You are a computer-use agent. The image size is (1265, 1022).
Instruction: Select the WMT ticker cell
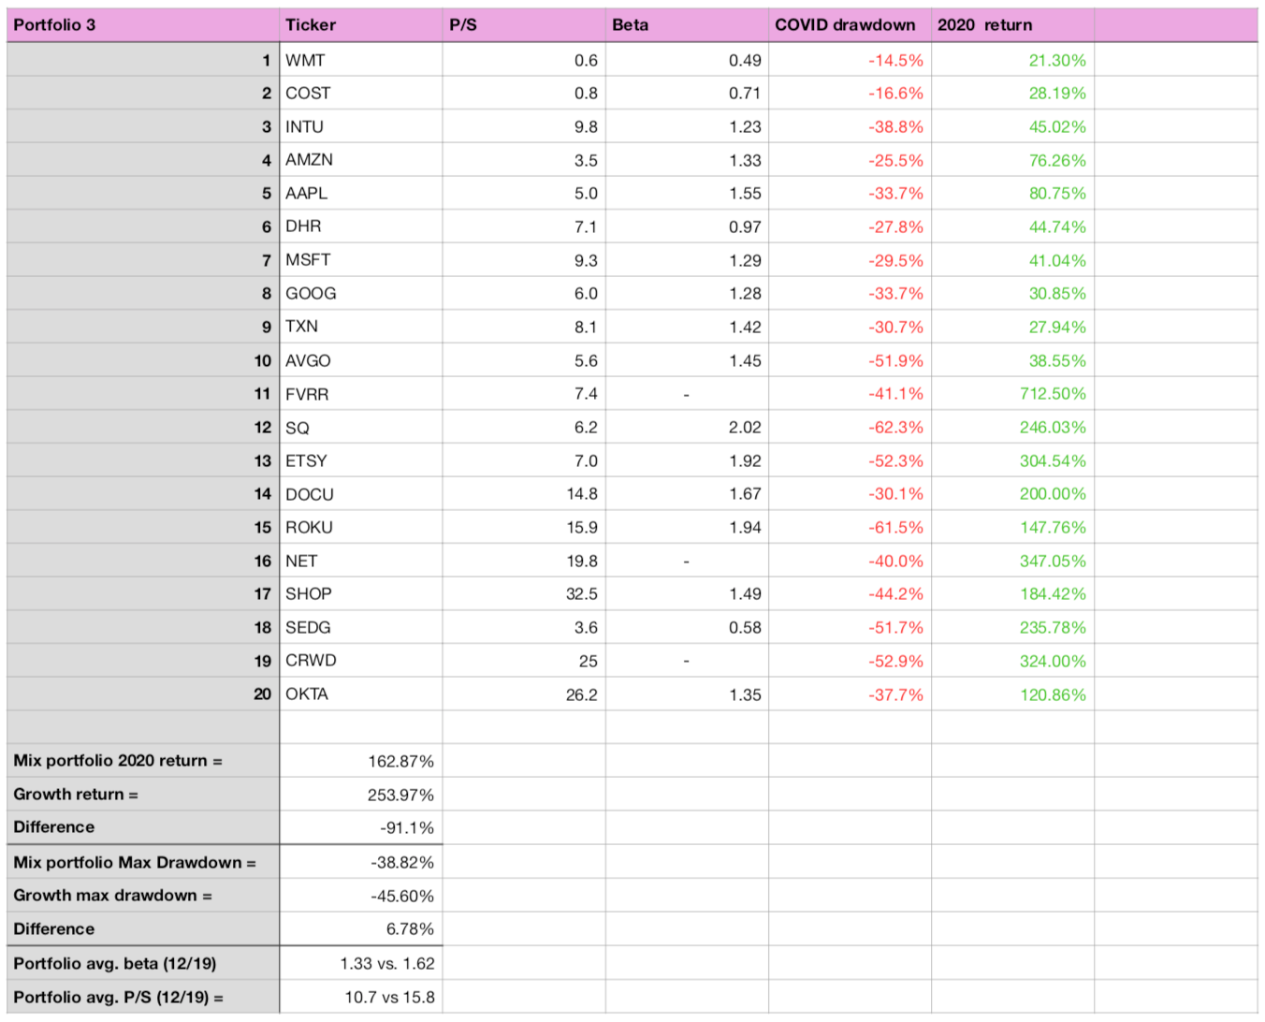(360, 60)
